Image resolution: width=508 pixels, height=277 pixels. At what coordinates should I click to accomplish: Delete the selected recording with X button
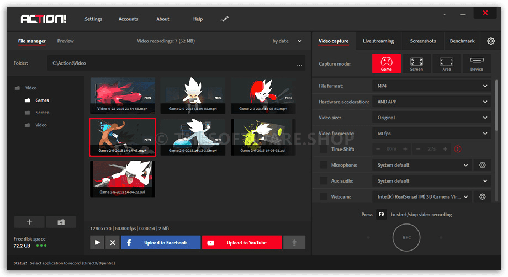coord(113,242)
